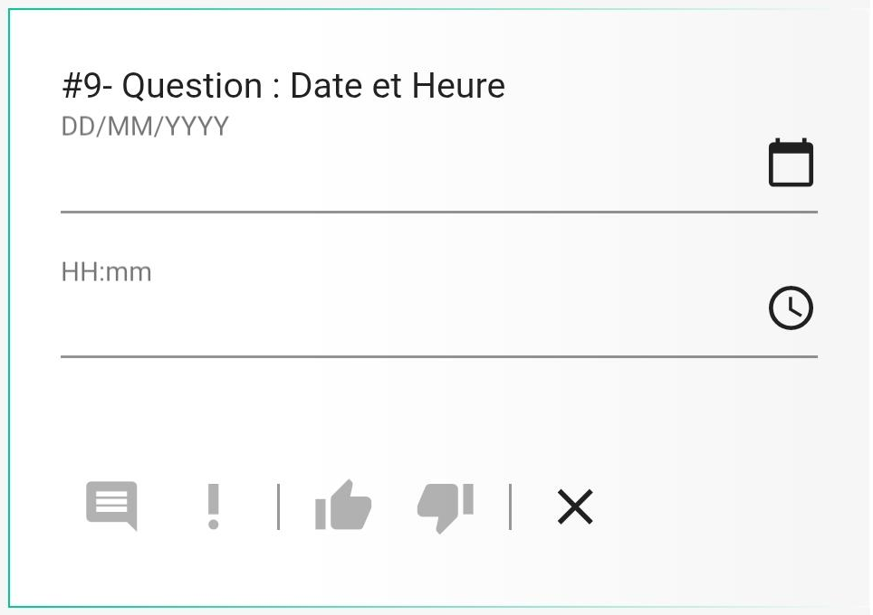Focus the HH:mm time input field
Image resolution: width=873 pixels, height=615 pixels.
[412, 308]
